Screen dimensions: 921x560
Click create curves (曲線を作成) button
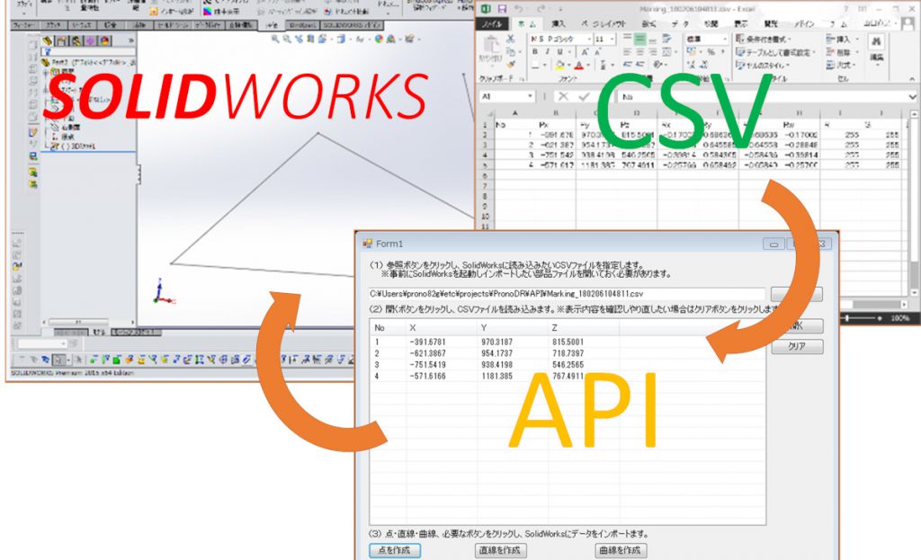[621, 550]
